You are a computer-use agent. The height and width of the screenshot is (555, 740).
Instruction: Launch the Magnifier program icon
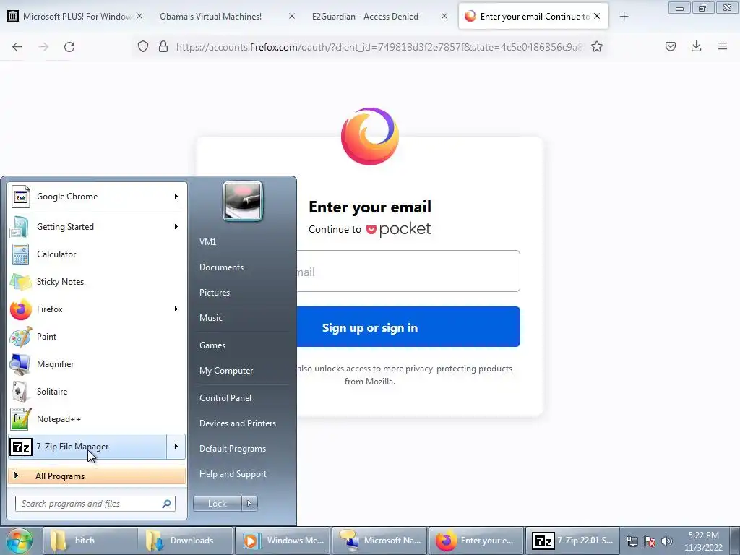[x=20, y=364]
